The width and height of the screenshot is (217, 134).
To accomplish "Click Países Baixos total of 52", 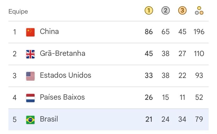I will [199, 98].
